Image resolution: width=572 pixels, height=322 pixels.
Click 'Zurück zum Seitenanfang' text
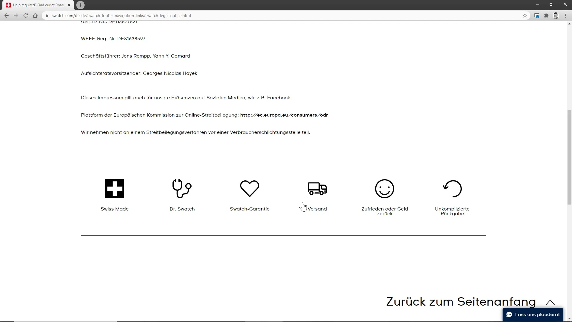461,302
